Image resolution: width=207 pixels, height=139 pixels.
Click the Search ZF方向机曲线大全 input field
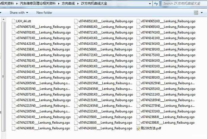184,4
